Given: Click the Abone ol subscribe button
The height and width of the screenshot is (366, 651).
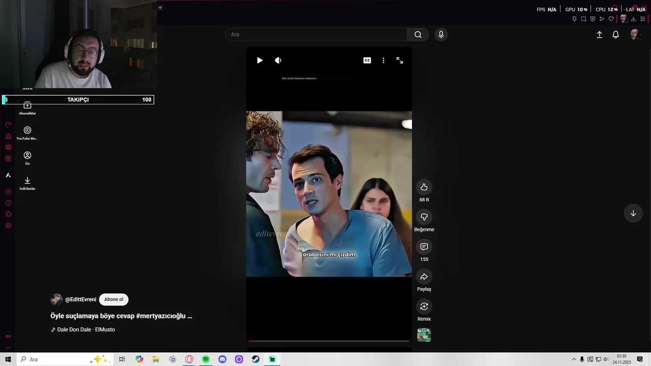Looking at the screenshot, I should click(113, 299).
